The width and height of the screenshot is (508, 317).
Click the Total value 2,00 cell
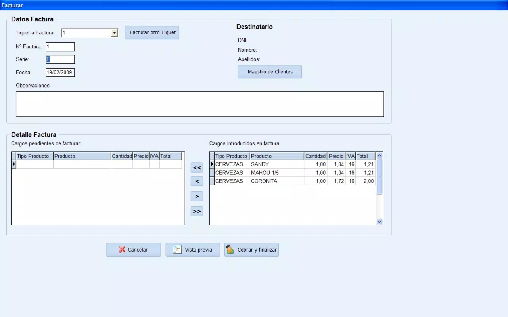coord(365,181)
